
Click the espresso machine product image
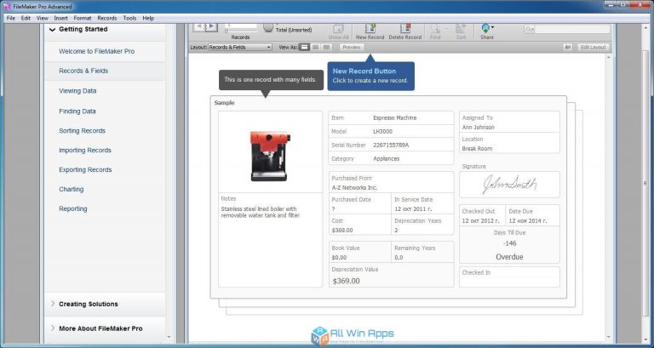(270, 156)
